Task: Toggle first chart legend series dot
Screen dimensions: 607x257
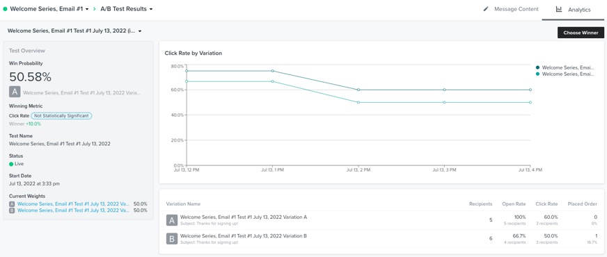Action: 537,67
